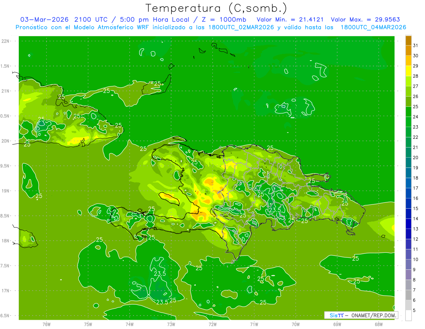
Task: Pick the purple swatch between 9 and 10
Action: 408,265
